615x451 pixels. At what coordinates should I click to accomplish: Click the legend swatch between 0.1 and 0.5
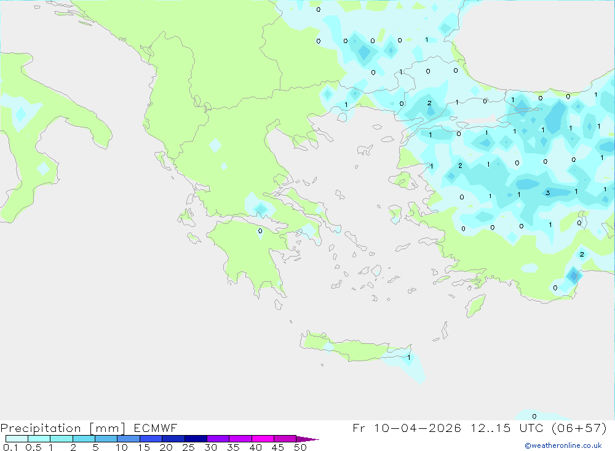[17, 439]
